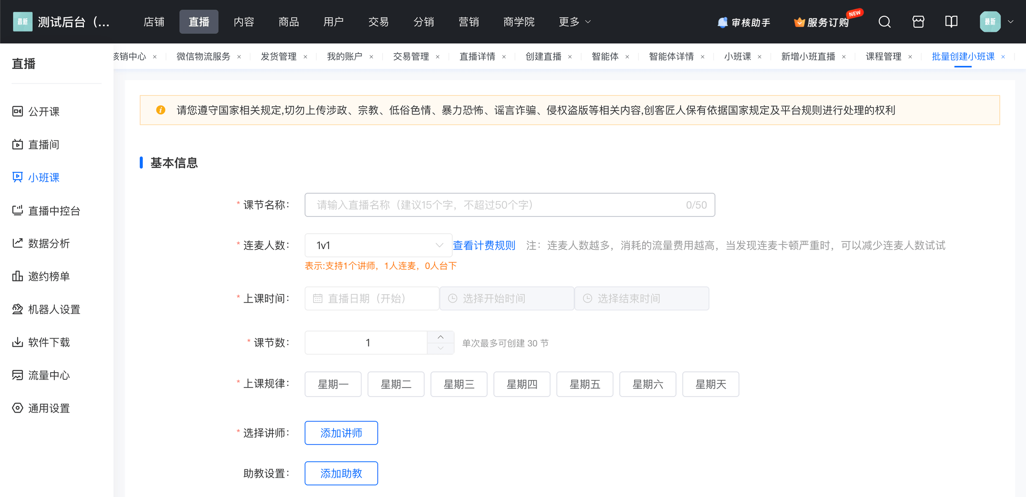Image resolution: width=1026 pixels, height=497 pixels.
Task: Go to 公开课 in sidebar
Action: click(36, 111)
